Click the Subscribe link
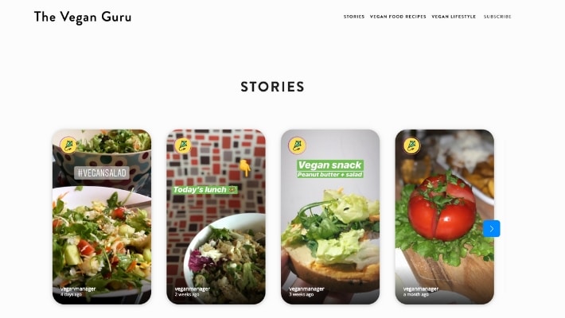Screen dimensions: 565x318 497,17
